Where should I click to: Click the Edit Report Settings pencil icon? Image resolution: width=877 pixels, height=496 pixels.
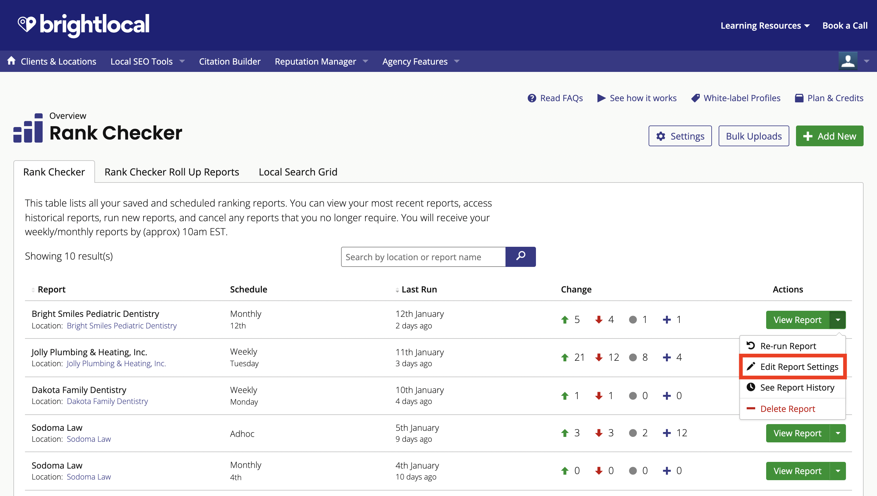751,367
